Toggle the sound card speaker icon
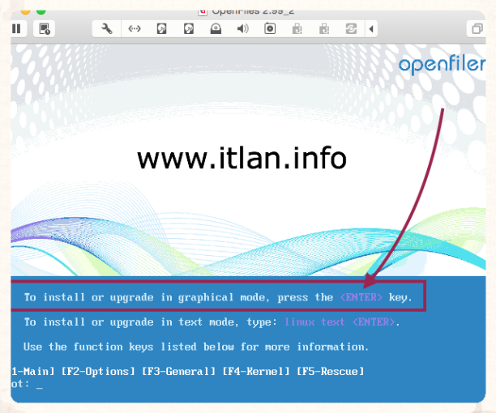The width and height of the screenshot is (496, 413). 242,28
